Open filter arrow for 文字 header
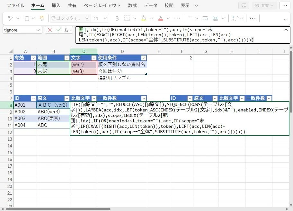This screenshot has height=211, width=293. click(94, 58)
